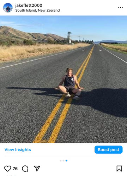Open the South Island, New Zealand location
Image resolution: width=127 pixels, height=176 pixels.
pyautogui.click(x=37, y=10)
